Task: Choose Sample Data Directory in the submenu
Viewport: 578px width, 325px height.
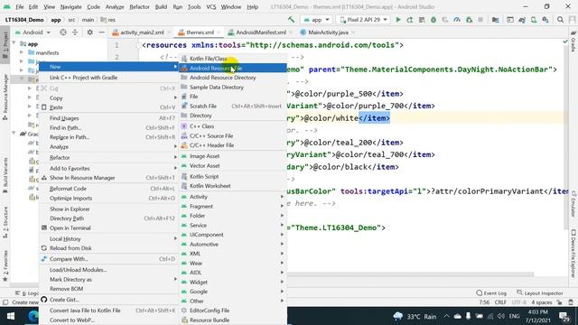Action: pos(233,88)
